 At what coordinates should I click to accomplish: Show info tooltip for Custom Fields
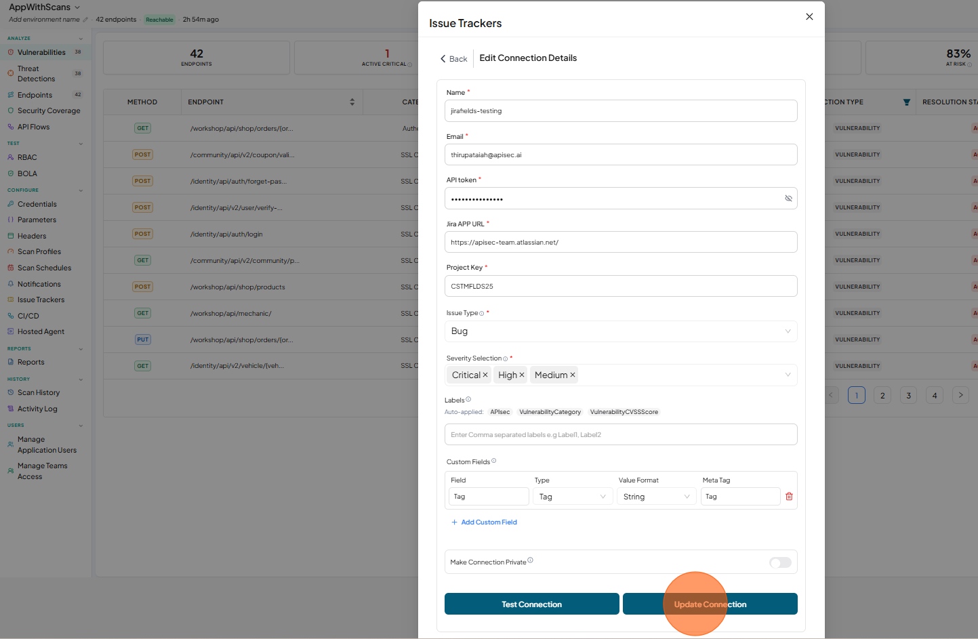493,461
